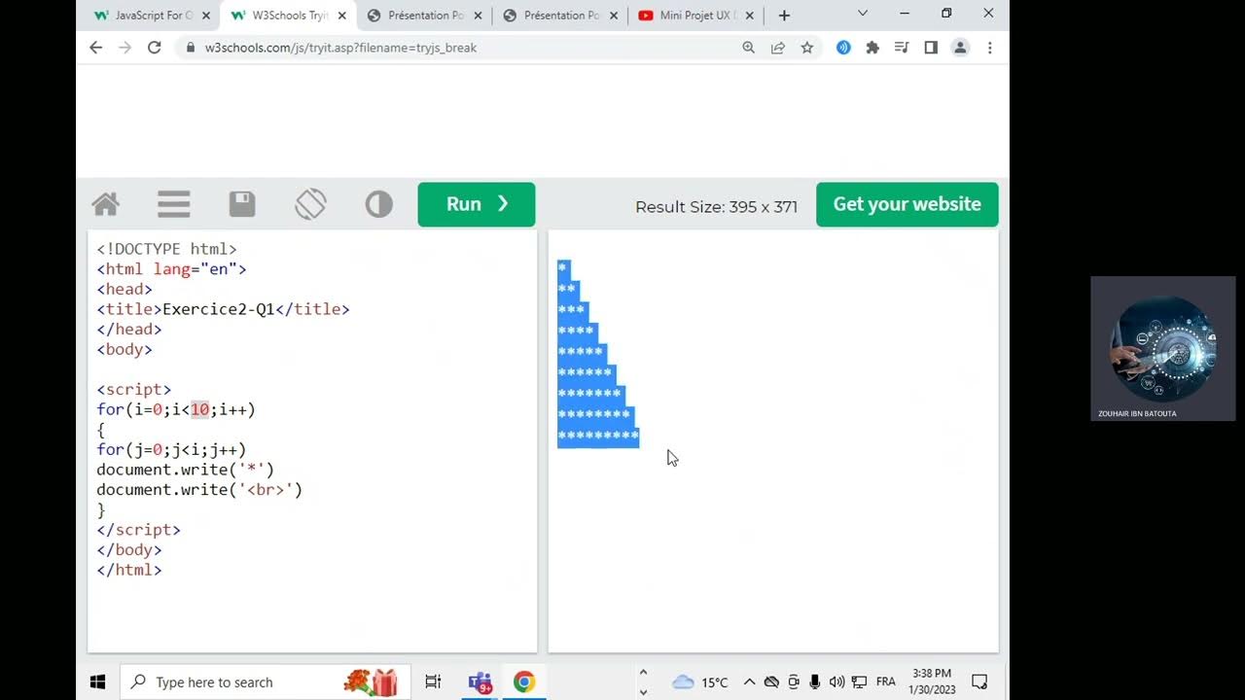Open the crossed-out cloud sync tray icon

click(771, 682)
